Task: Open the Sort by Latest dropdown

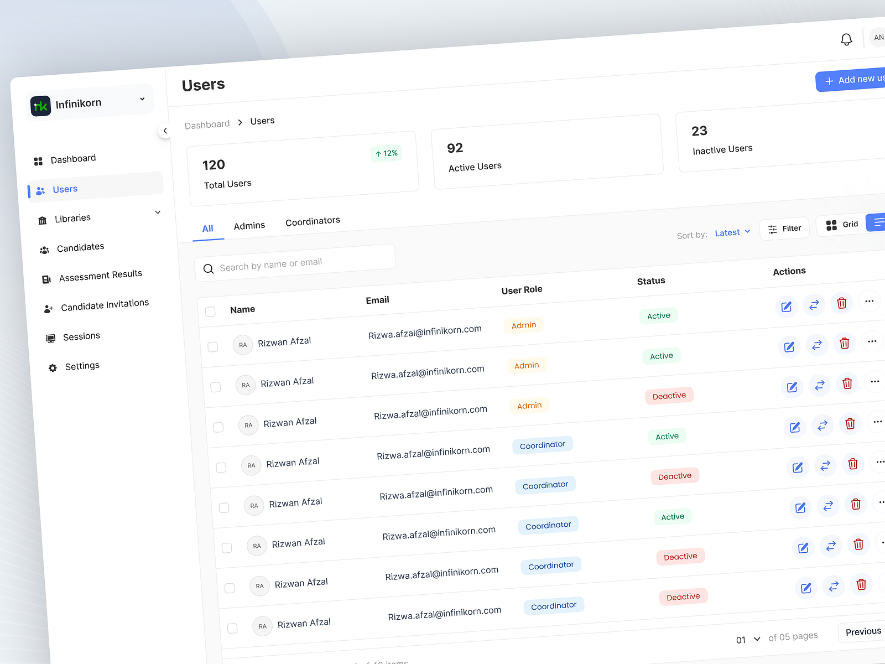Action: (x=732, y=232)
